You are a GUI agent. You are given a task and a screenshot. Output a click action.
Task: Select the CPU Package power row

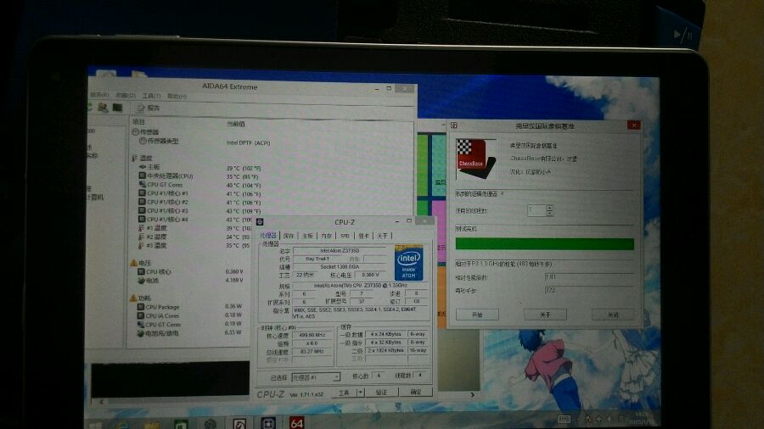pos(159,307)
